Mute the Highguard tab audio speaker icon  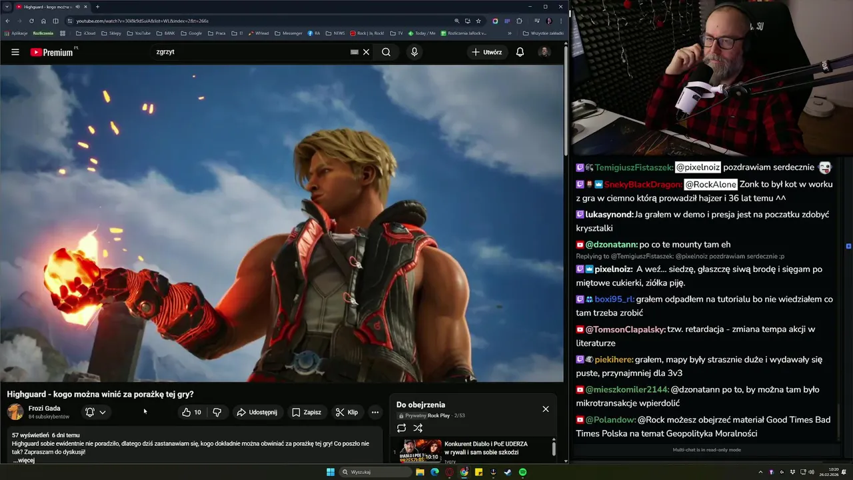click(x=78, y=7)
